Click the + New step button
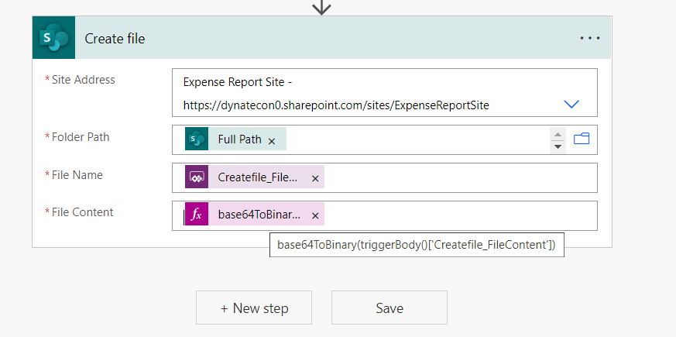 (x=254, y=308)
